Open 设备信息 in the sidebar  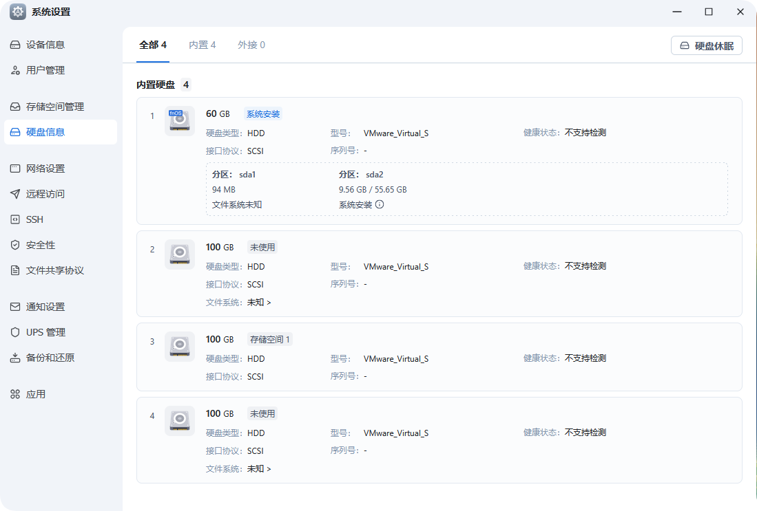click(x=48, y=44)
